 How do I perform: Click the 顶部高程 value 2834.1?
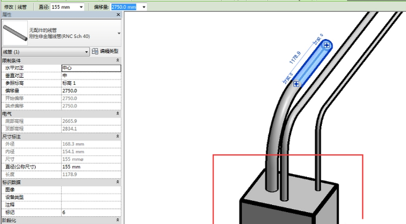(x=91, y=129)
